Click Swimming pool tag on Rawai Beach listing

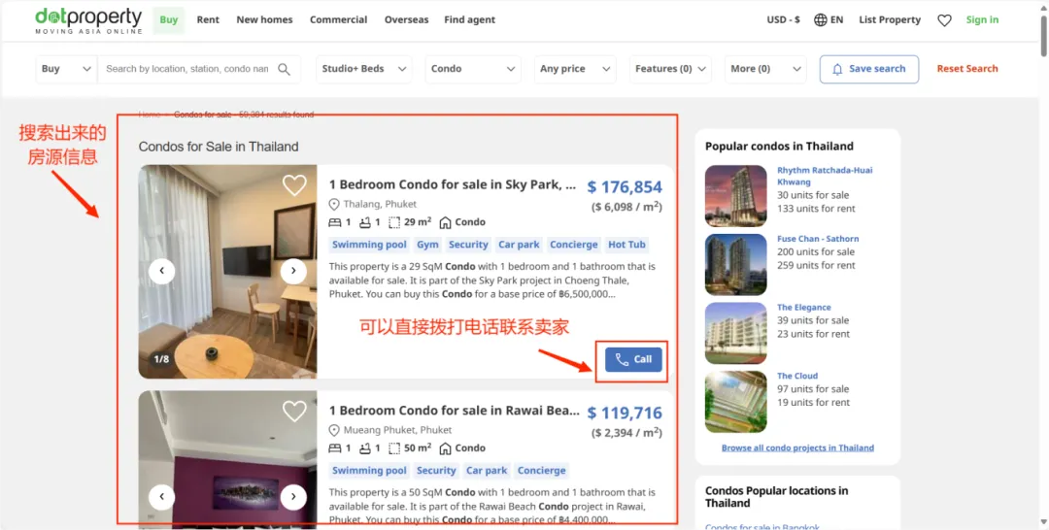[369, 471]
